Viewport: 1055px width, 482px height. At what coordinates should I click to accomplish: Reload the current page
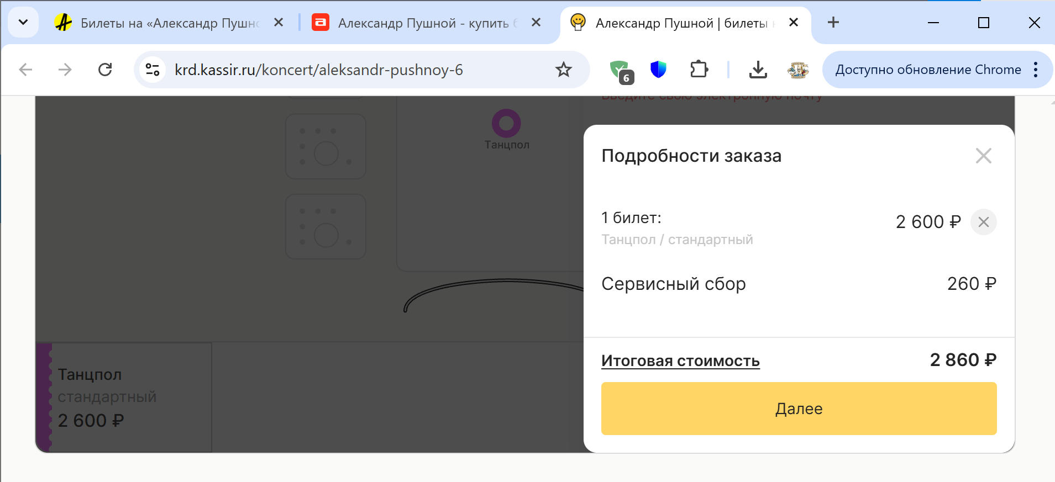[105, 70]
